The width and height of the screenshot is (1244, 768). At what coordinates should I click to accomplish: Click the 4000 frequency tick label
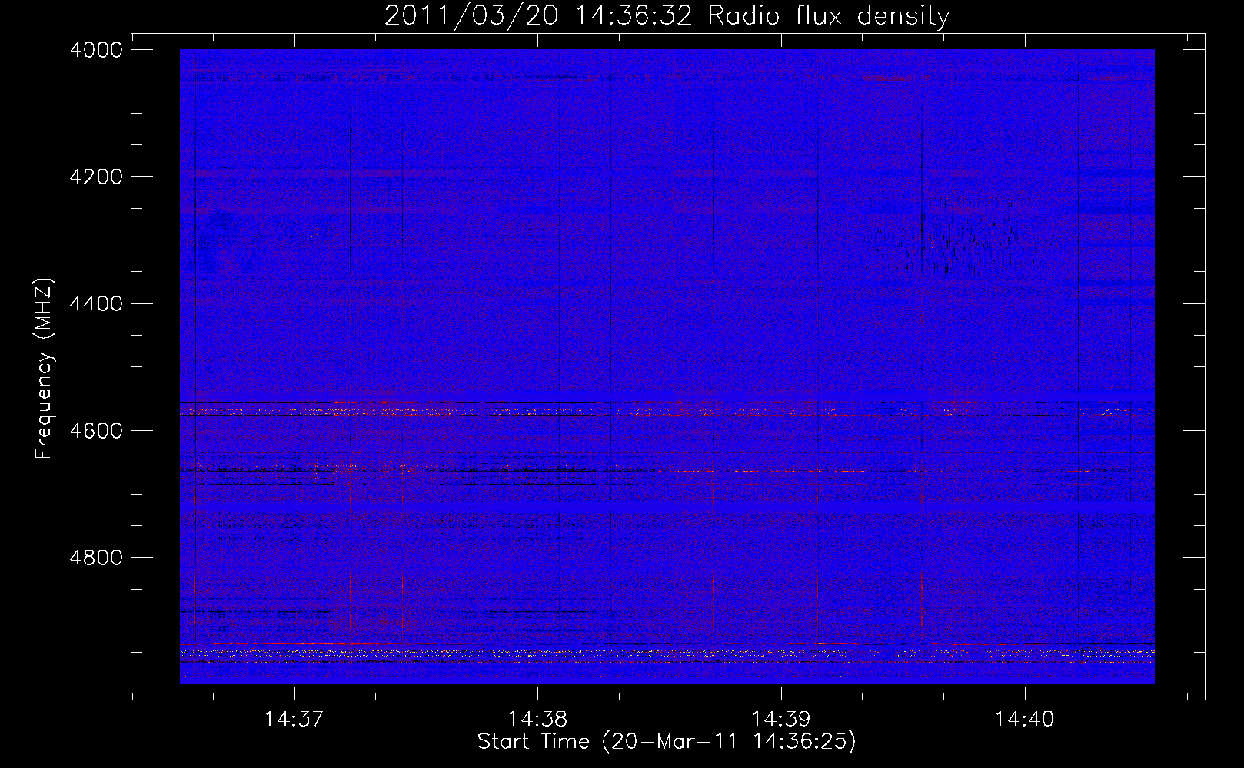(x=96, y=50)
